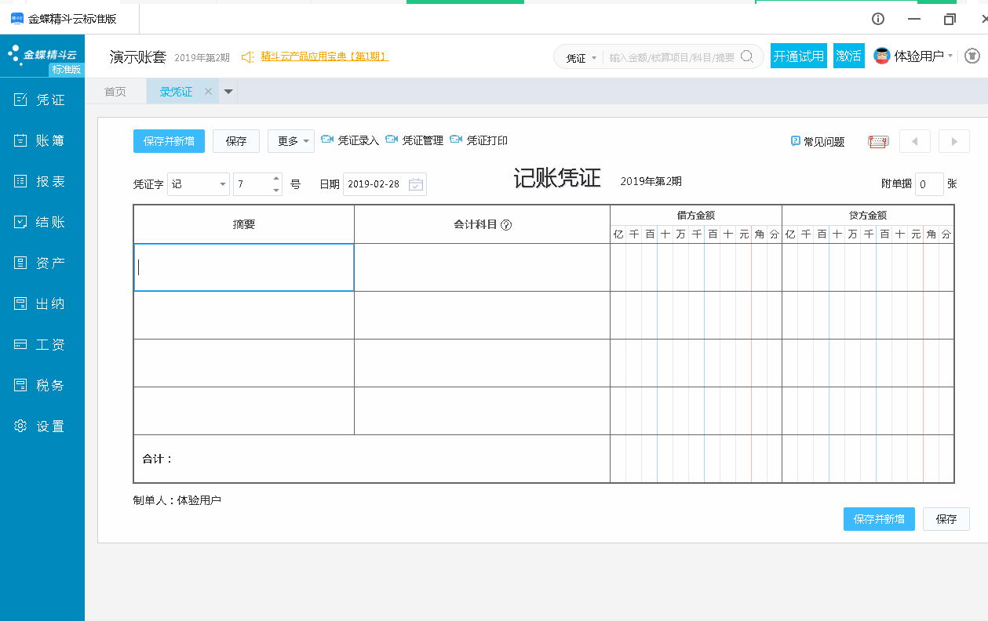Open the date picker for 2019-02-28
The height and width of the screenshot is (621, 988).
point(417,183)
